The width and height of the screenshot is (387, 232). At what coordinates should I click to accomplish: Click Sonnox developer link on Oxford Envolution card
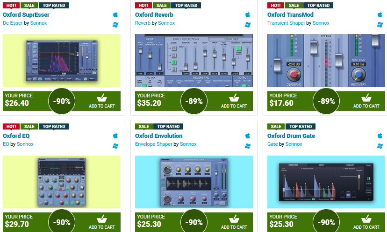click(x=188, y=144)
